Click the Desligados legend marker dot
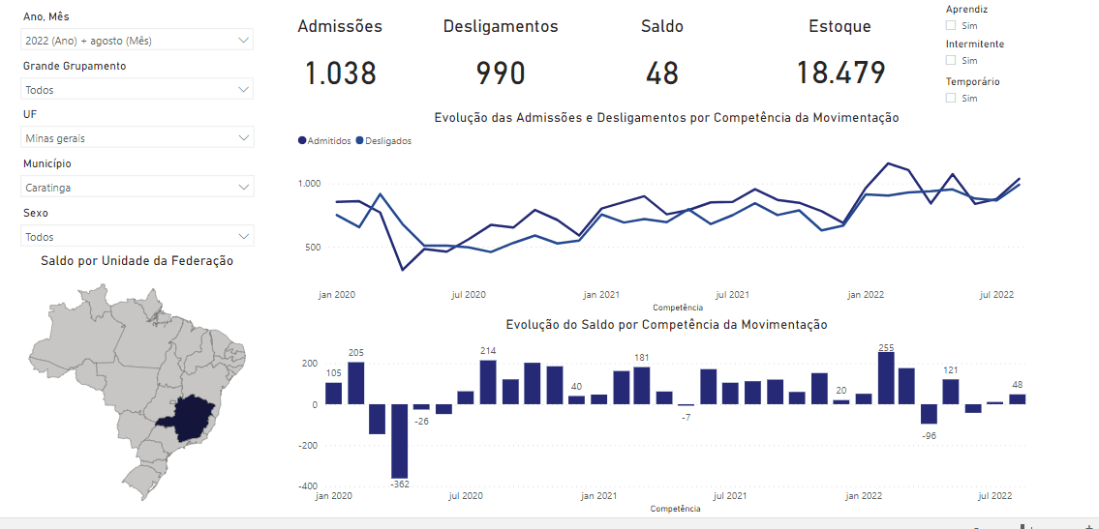The image size is (1099, 529). (x=360, y=141)
